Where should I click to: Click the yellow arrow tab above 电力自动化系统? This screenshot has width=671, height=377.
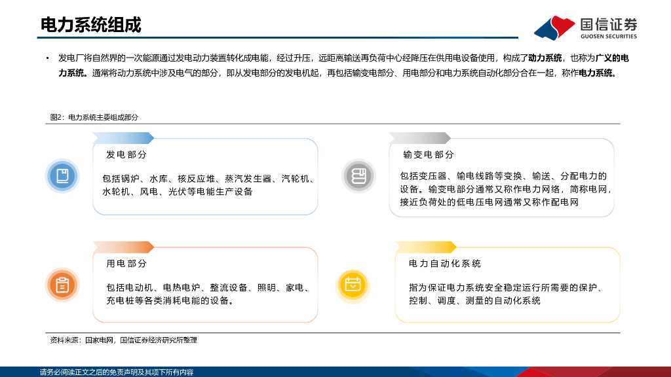click(426, 247)
